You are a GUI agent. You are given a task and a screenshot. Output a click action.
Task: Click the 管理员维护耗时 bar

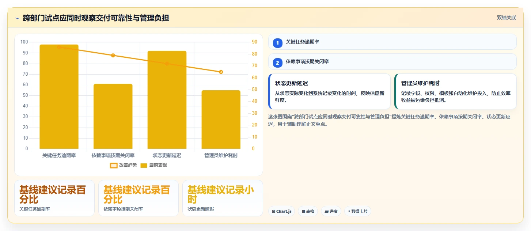pyautogui.click(x=221, y=120)
